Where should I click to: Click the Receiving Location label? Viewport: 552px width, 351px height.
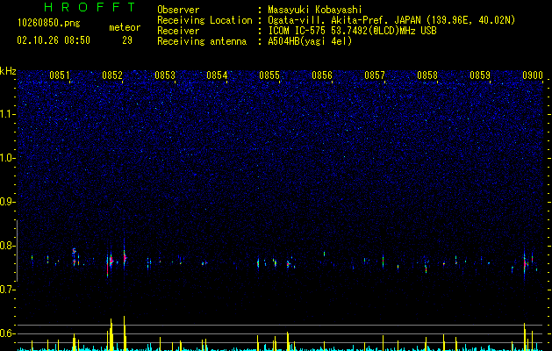pos(204,20)
